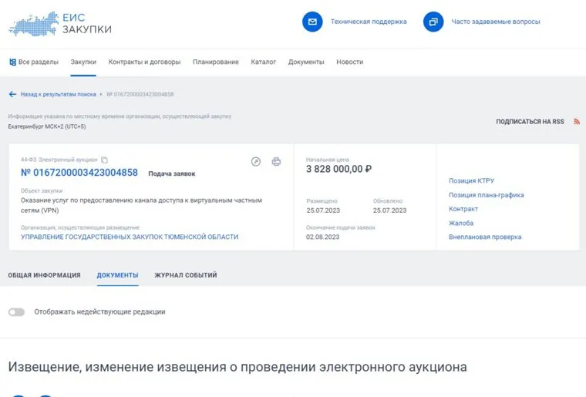Screen dimensions: 586x397
Task: Click the RSS feed icon
Action: [x=576, y=122]
